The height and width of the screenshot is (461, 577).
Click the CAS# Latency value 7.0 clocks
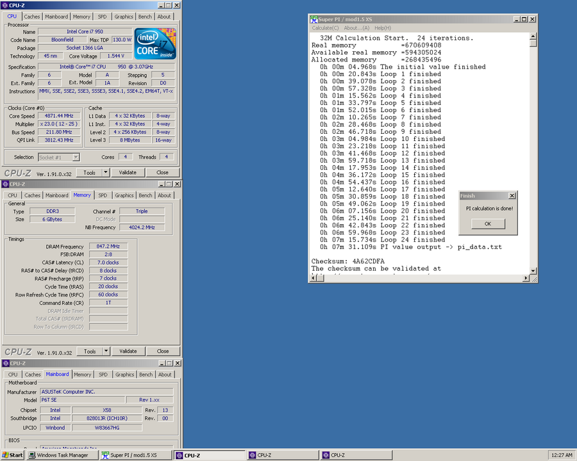pos(108,263)
